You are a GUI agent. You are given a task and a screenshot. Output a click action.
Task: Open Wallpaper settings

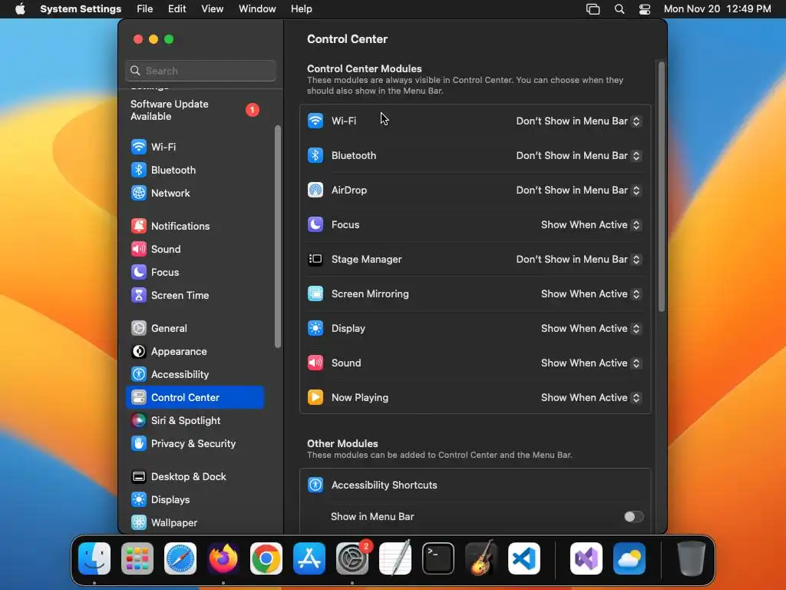coord(194,523)
